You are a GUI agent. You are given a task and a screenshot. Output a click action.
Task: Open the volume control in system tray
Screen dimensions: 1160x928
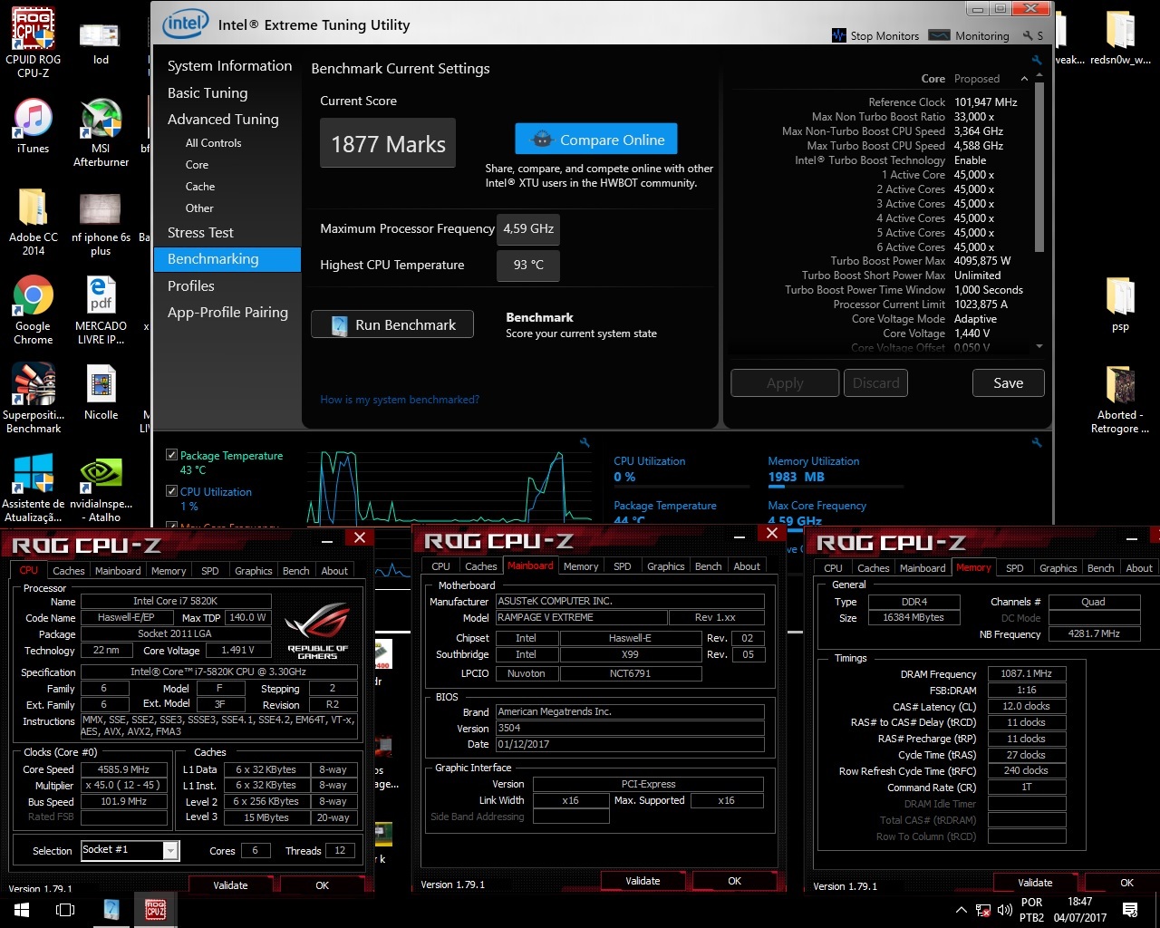1004,910
